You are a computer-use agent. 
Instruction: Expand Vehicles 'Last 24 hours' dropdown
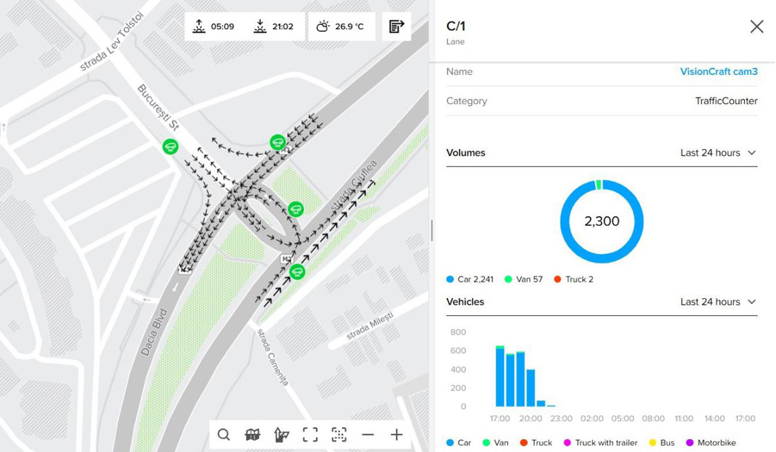[717, 302]
